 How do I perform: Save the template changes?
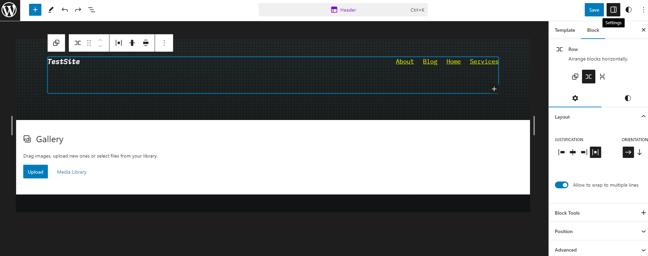click(x=594, y=10)
